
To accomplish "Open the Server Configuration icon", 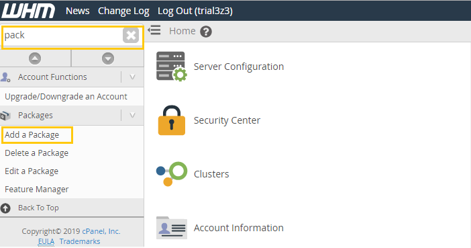I will [x=172, y=67].
